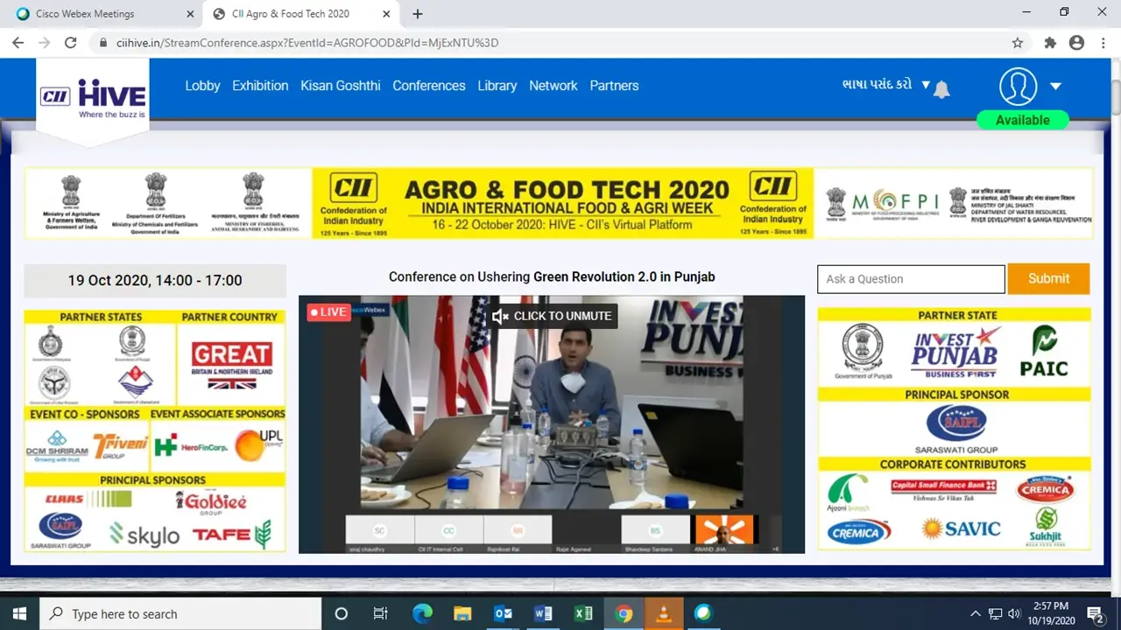Show hidden system tray icons
Viewport: 1121px width, 630px height.
[x=976, y=613]
